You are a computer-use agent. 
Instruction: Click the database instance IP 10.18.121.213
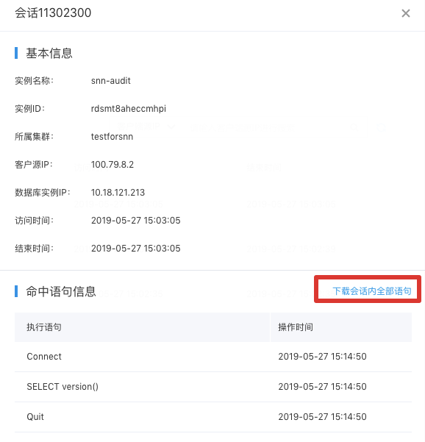pyautogui.click(x=118, y=193)
